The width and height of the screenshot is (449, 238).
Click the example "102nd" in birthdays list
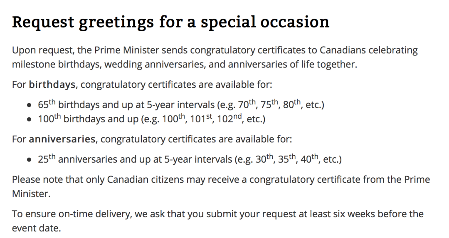[x=230, y=118]
